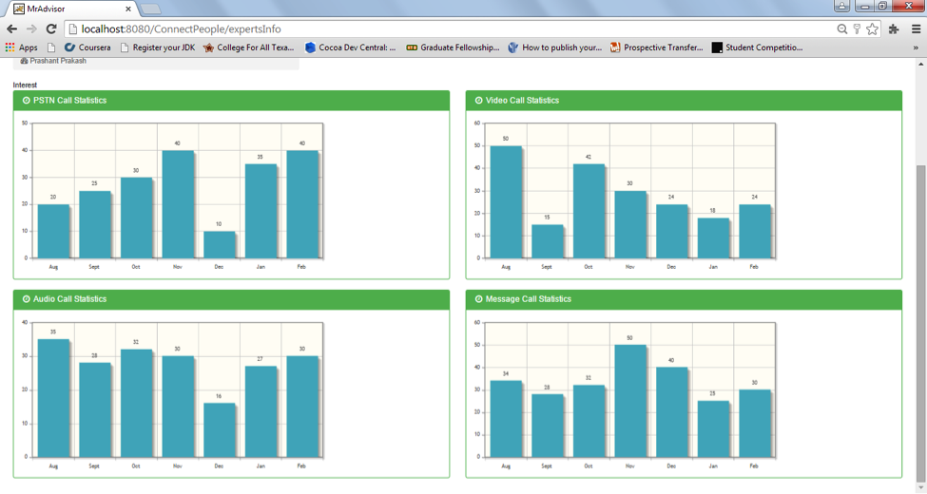Open the extension puzzle icon
927x494 pixels.
[x=894, y=28]
